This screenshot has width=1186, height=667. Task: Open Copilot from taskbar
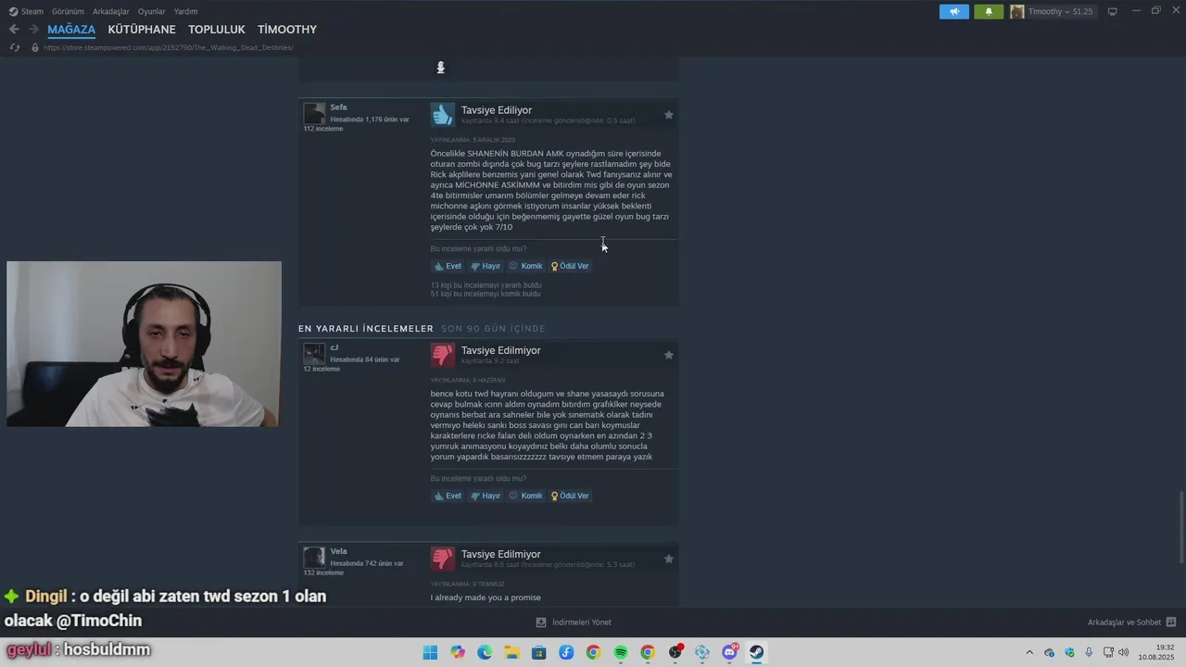pyautogui.click(x=458, y=652)
